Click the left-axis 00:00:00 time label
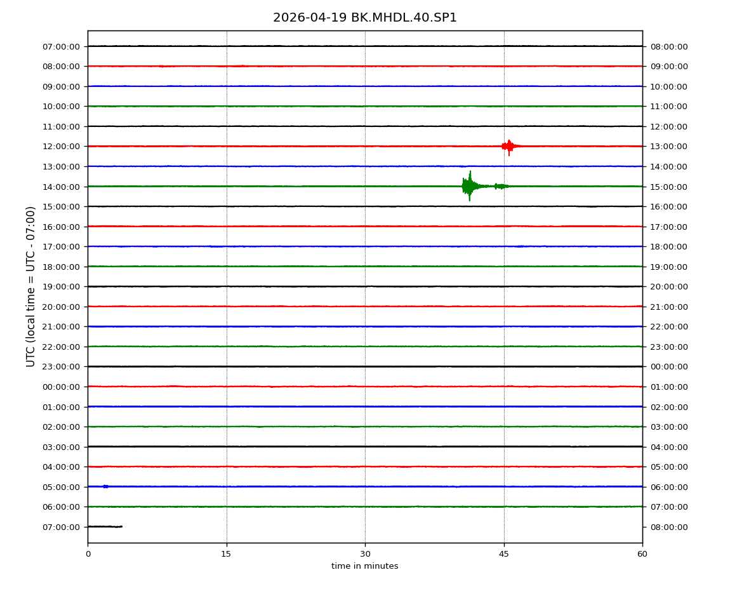The height and width of the screenshot is (603, 730). (62, 387)
